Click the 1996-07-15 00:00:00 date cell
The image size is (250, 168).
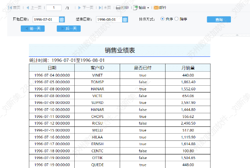click(52, 130)
